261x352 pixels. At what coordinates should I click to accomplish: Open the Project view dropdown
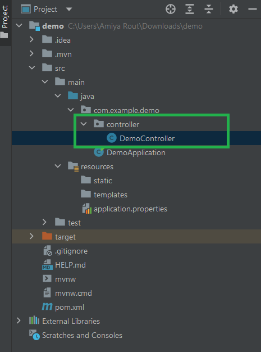[x=69, y=10]
